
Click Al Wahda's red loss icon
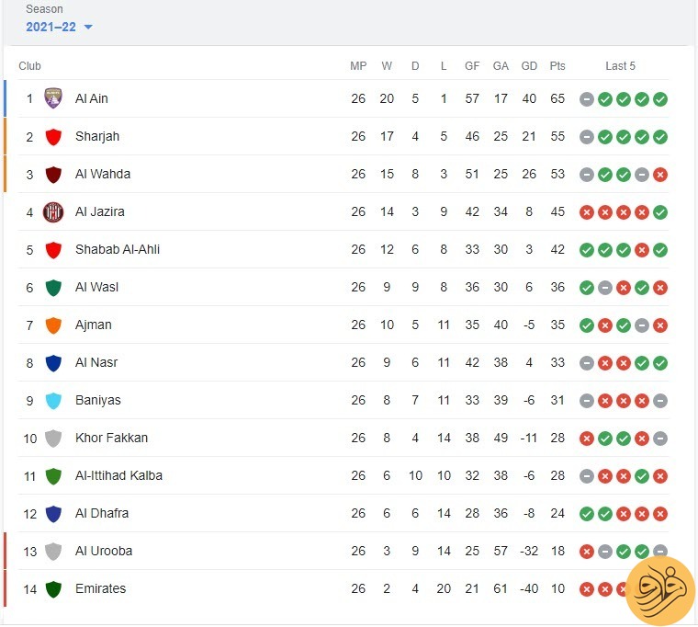point(660,175)
